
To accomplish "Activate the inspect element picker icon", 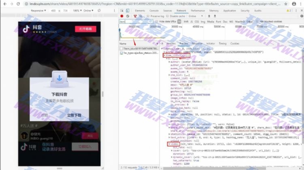I will [122, 11].
